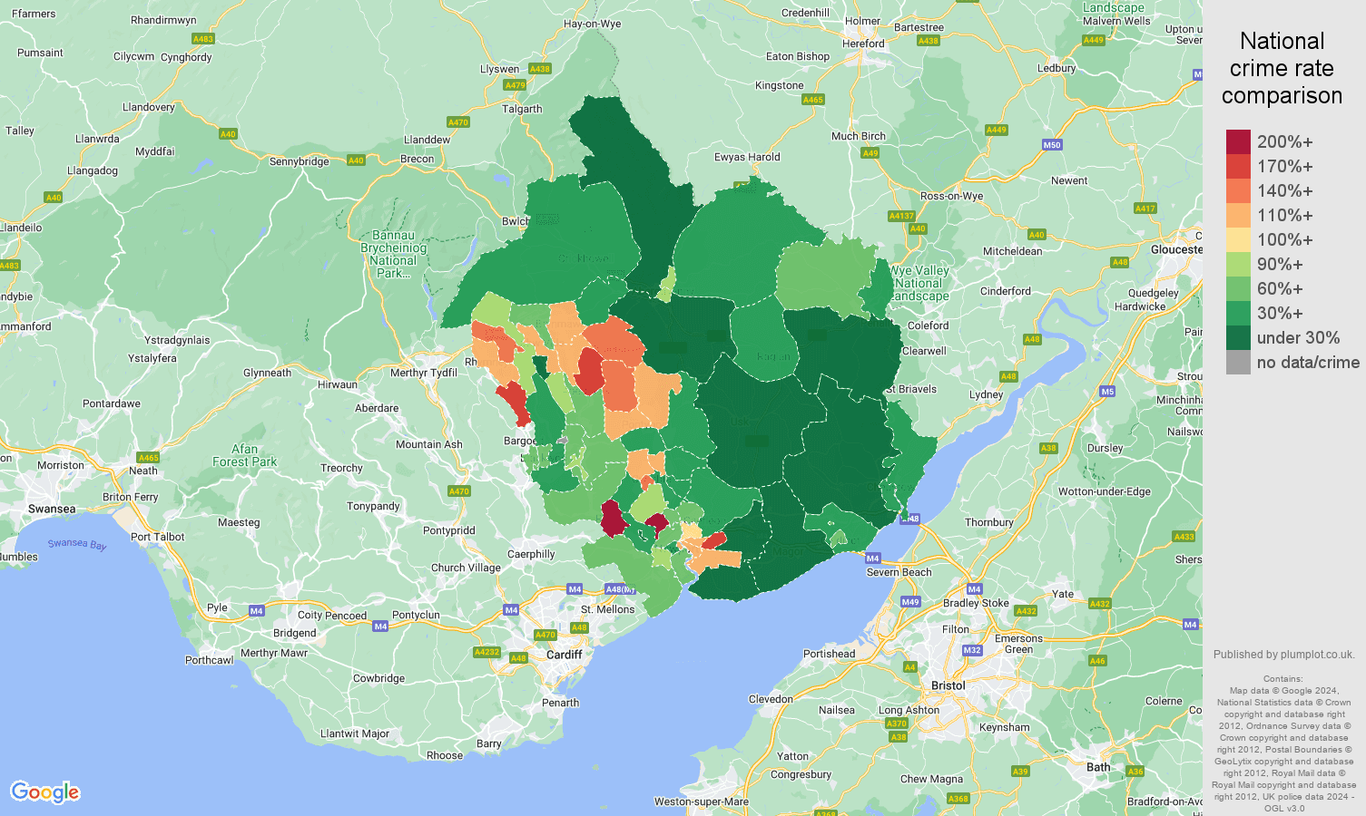Click the M32 motorway shield near Bristol
Viewport: 1366px width, 816px height.
pyautogui.click(x=972, y=650)
